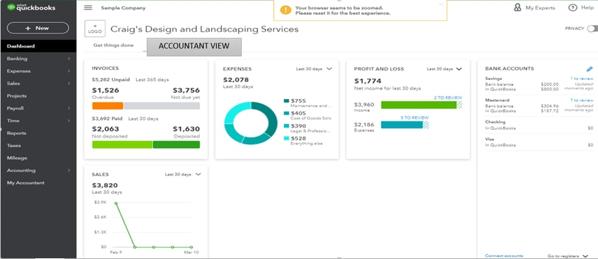Expand the Banking submenu arrow
This screenshot has height=259, width=598.
69,58
